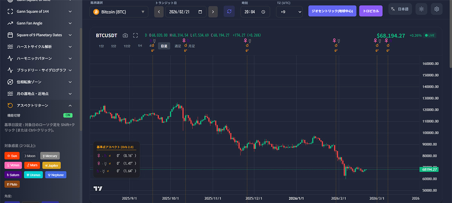The image size is (452, 203).
Task: Click the light theme sun icon
Action: [421, 9]
